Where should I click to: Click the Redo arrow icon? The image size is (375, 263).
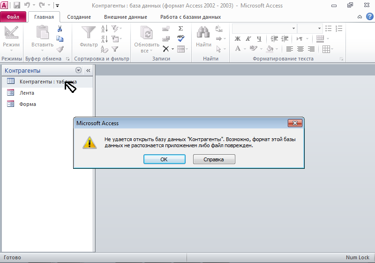(42, 5)
